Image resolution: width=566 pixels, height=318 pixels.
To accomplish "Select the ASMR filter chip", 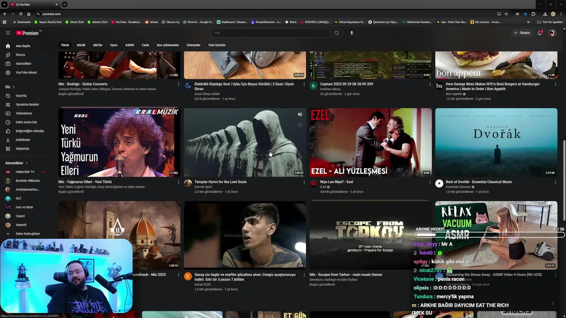I will coord(130,45).
